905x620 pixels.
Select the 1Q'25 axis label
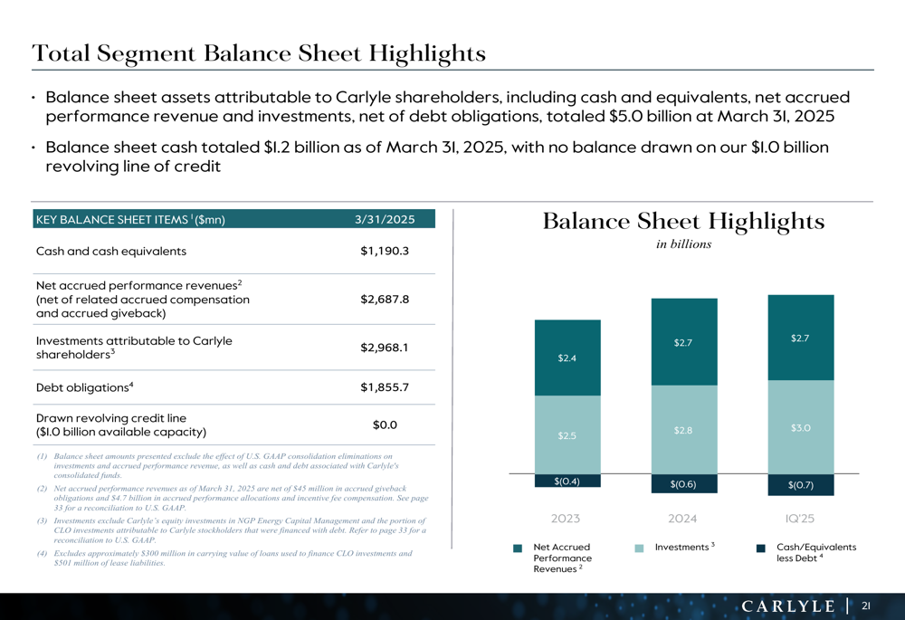[x=799, y=519]
